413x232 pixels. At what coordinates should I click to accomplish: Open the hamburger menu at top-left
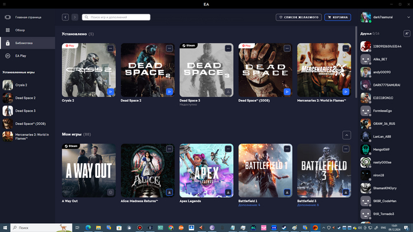click(4, 4)
